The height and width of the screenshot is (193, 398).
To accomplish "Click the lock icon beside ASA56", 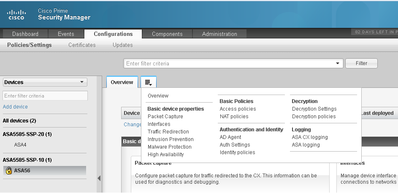I will (8, 171).
